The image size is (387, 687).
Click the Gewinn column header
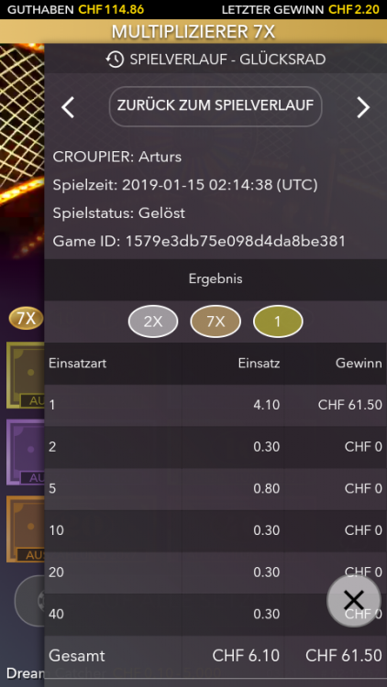[359, 364]
